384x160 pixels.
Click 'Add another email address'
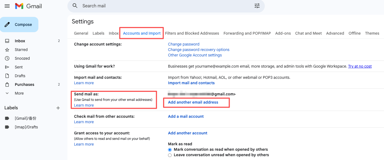193,102
